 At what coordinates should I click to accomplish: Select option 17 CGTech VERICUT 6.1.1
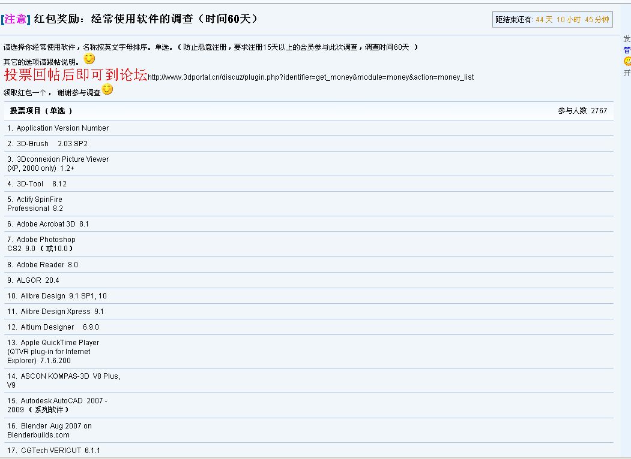click(x=53, y=451)
